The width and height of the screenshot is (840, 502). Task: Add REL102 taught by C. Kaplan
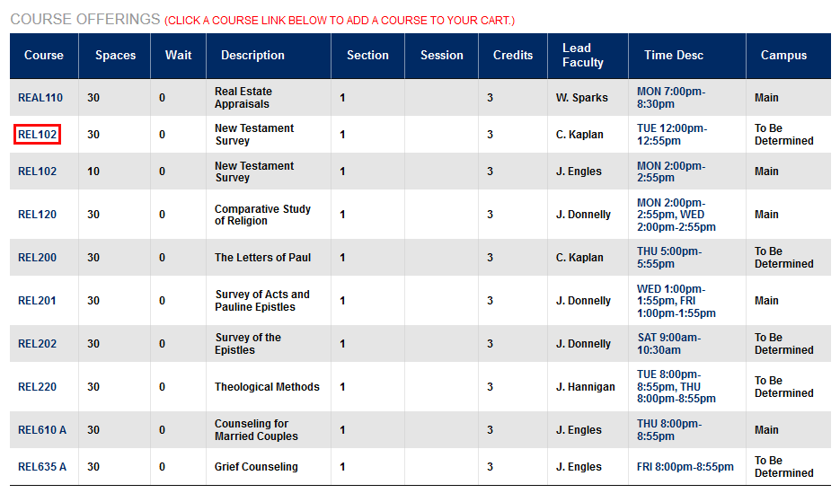coord(37,135)
